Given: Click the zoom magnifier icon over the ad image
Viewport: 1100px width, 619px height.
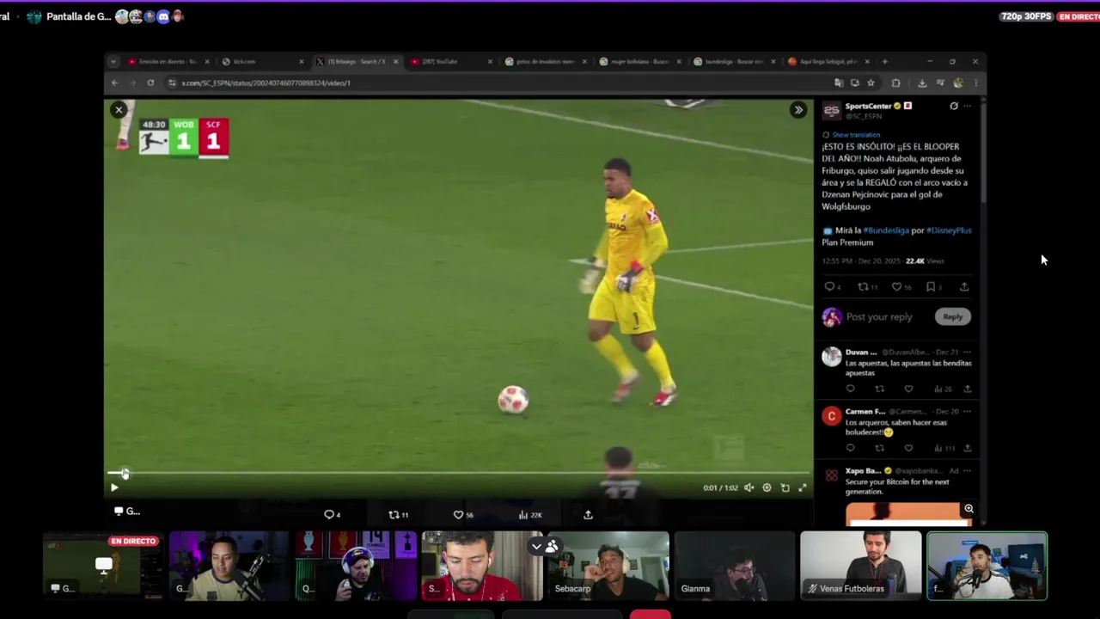Looking at the screenshot, I should [969, 509].
